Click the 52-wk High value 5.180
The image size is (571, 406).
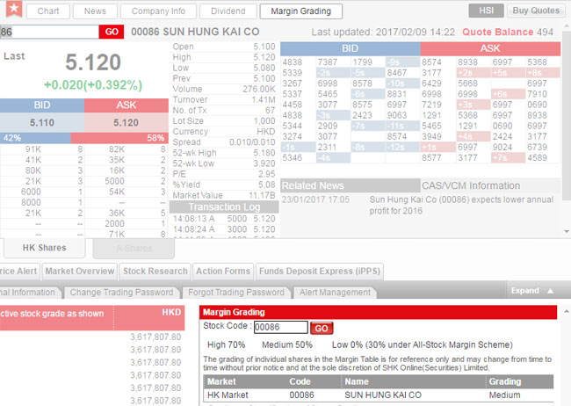(x=264, y=153)
